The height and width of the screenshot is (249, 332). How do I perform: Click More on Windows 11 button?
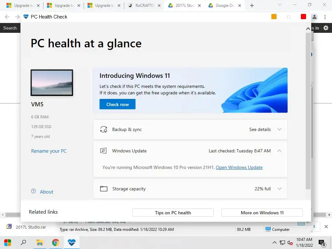262,213
